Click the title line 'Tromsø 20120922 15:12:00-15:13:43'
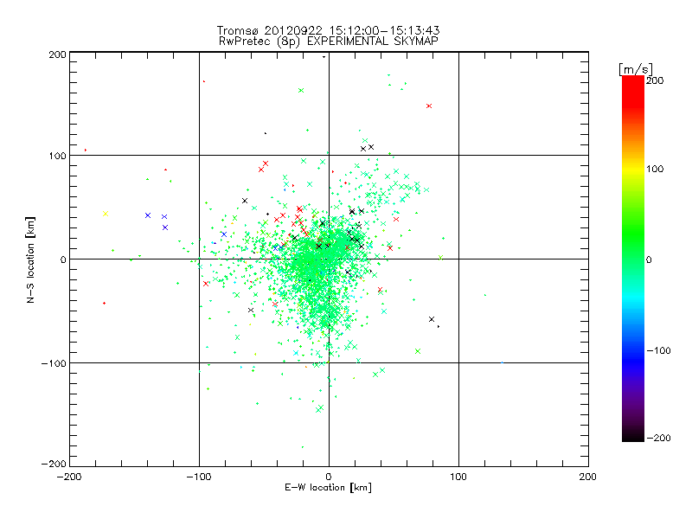The image size is (692, 519). 328,30
